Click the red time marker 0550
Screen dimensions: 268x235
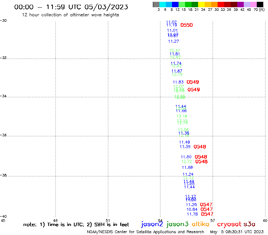187,25
